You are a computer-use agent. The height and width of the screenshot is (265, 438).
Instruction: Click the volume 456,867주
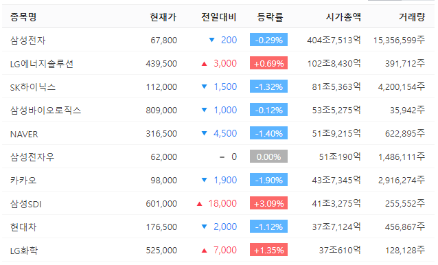coord(405,227)
